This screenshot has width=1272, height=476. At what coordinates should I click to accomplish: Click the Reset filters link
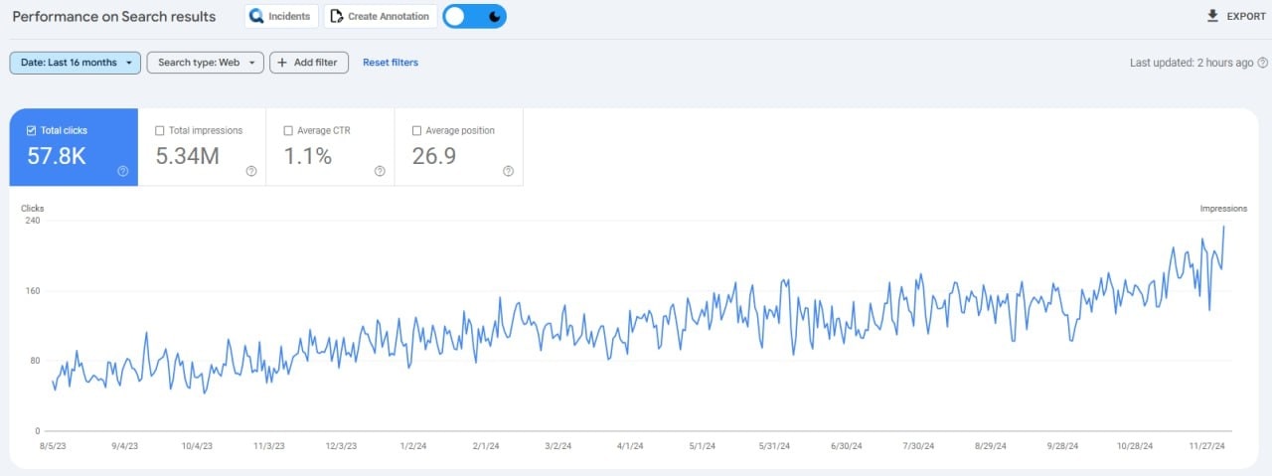point(391,63)
